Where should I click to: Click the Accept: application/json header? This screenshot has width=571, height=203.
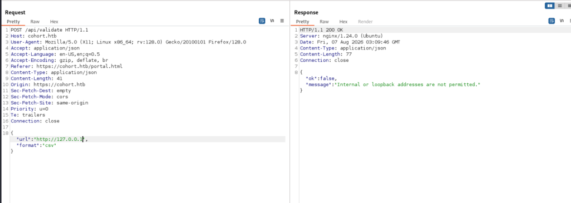coord(45,48)
